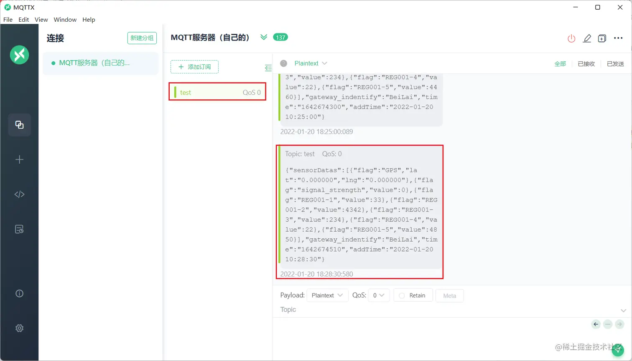Click the message ending with addTime 10:28:30
Screen dimensions: 632x361
(x=361, y=207)
